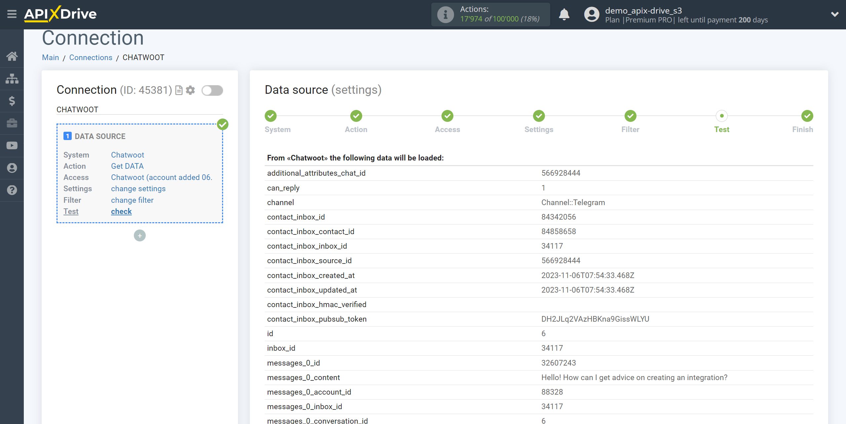Click the DATA SOURCE block header
The height and width of the screenshot is (424, 846).
100,136
